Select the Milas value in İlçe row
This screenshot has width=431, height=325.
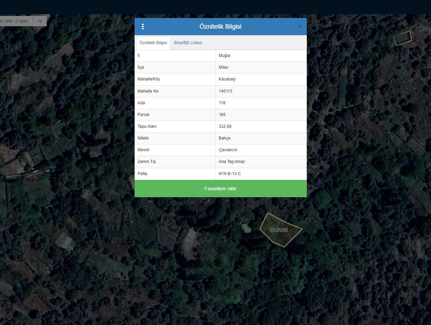click(223, 67)
